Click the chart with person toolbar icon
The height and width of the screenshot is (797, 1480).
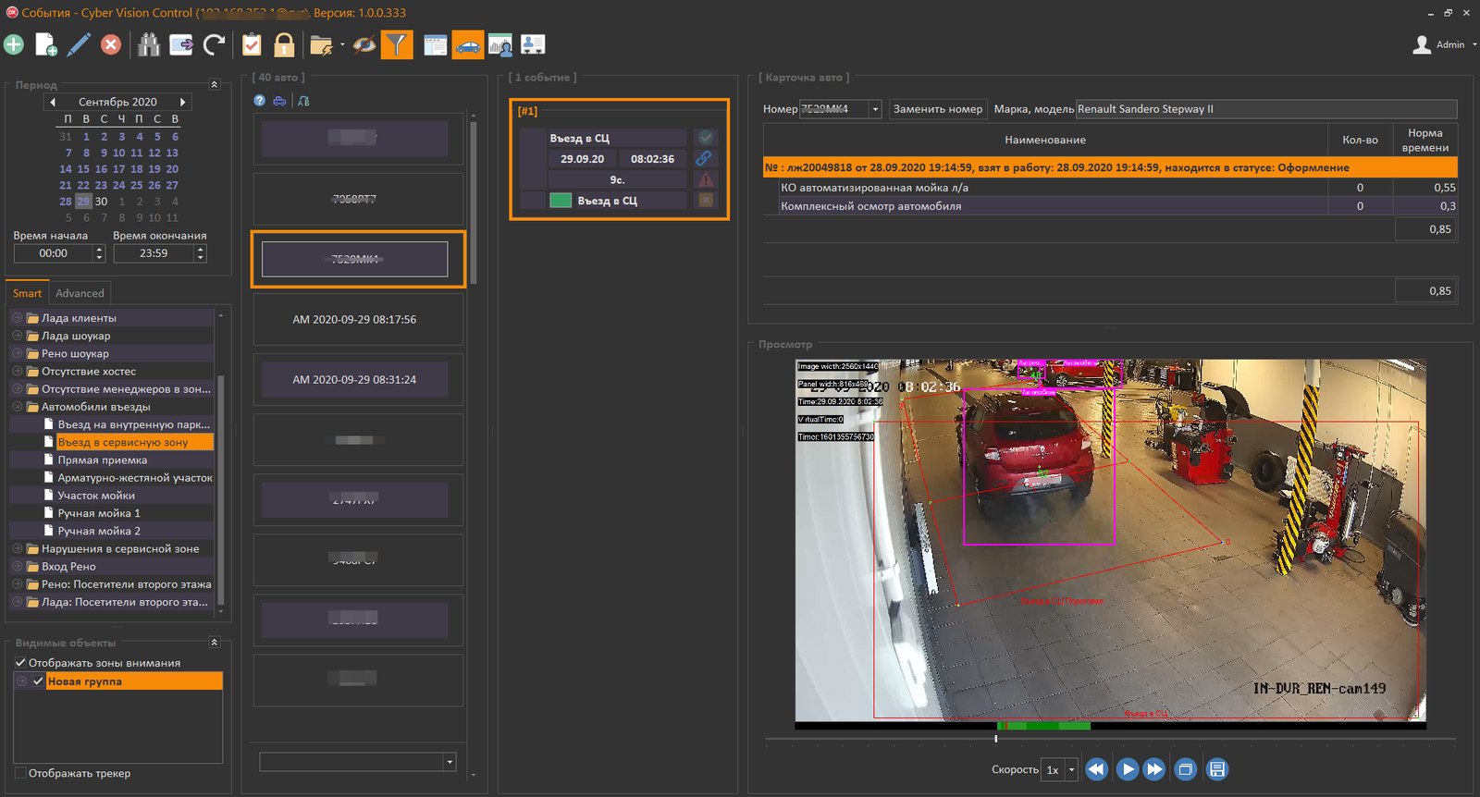(500, 44)
